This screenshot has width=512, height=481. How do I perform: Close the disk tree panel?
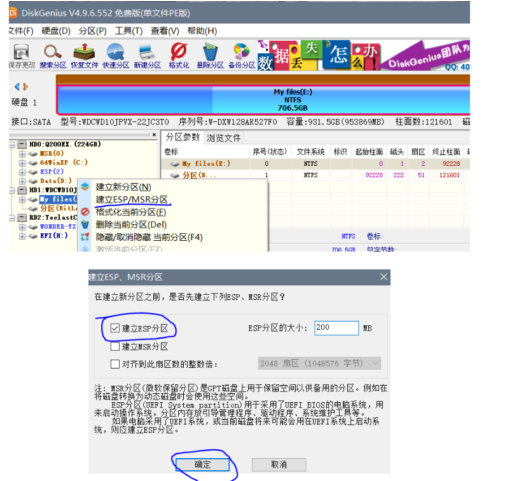154,135
